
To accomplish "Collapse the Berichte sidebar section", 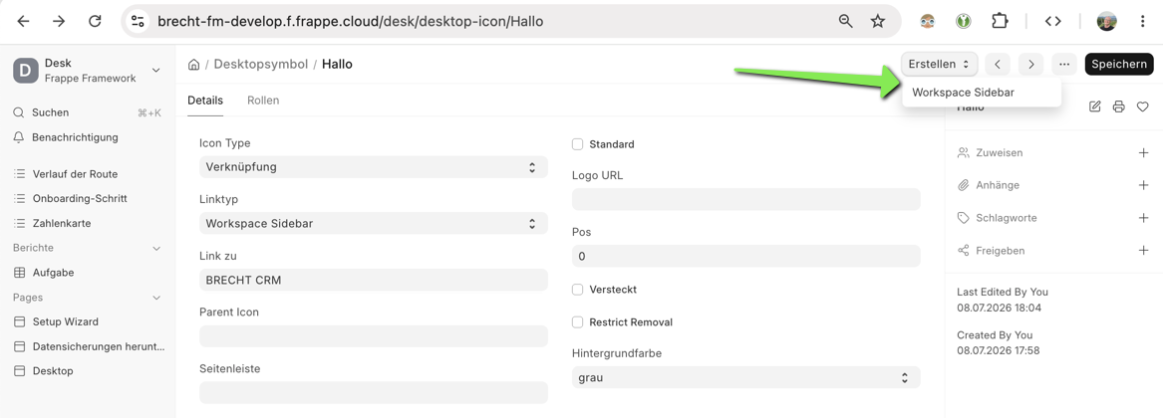I will [x=156, y=248].
